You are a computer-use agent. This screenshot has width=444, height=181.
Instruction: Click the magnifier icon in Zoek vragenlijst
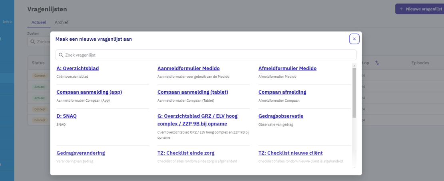click(x=61, y=55)
